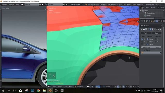
Task: Open the Scene properties tab icon
Action: click(x=147, y=21)
